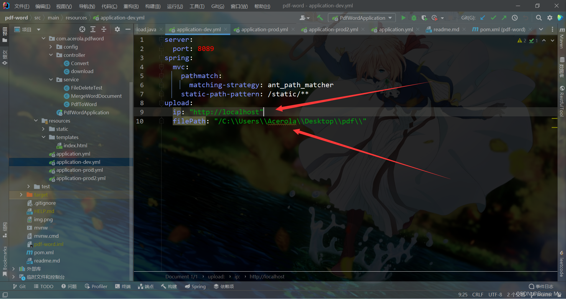Expand the config folder
Viewport: 566px width, 299px height.
tap(51, 47)
